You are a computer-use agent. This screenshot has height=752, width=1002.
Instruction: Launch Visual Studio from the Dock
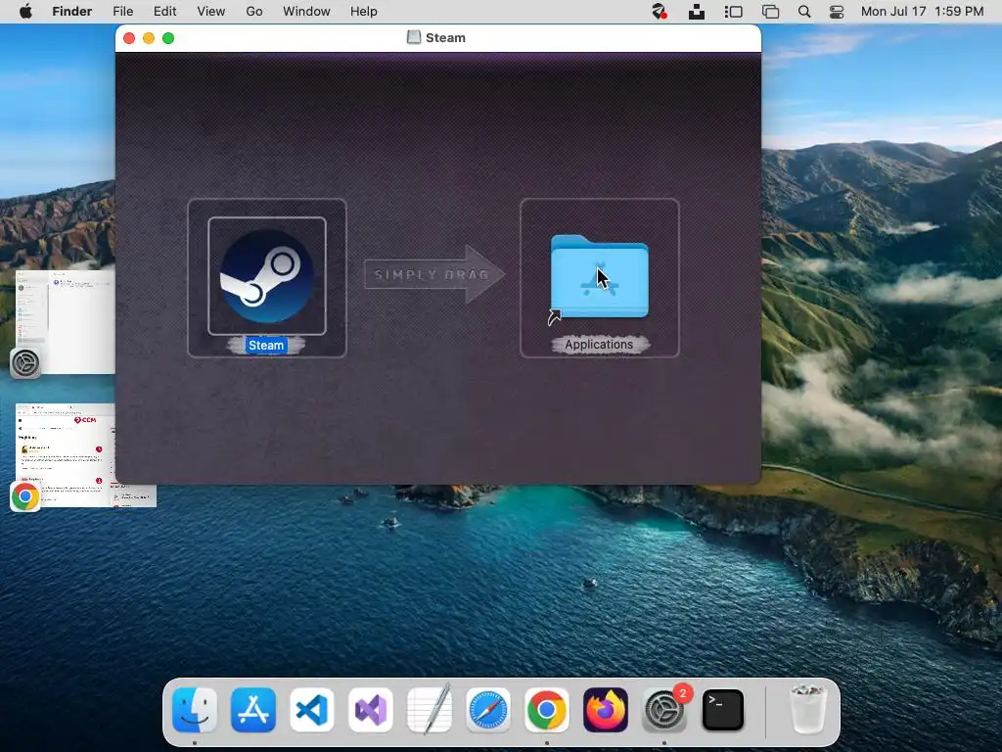click(x=371, y=710)
